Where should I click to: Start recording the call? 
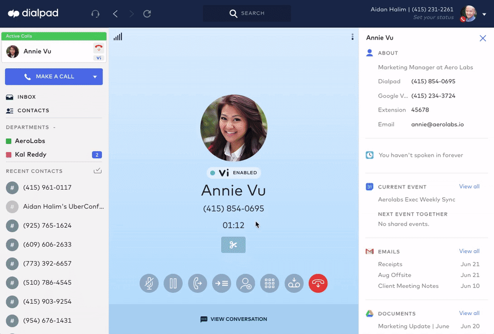coord(294,283)
